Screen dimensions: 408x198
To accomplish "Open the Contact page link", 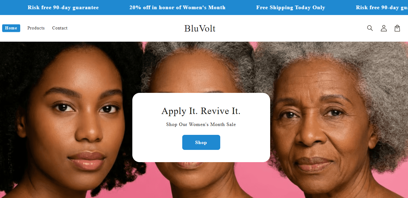I will click(x=60, y=28).
